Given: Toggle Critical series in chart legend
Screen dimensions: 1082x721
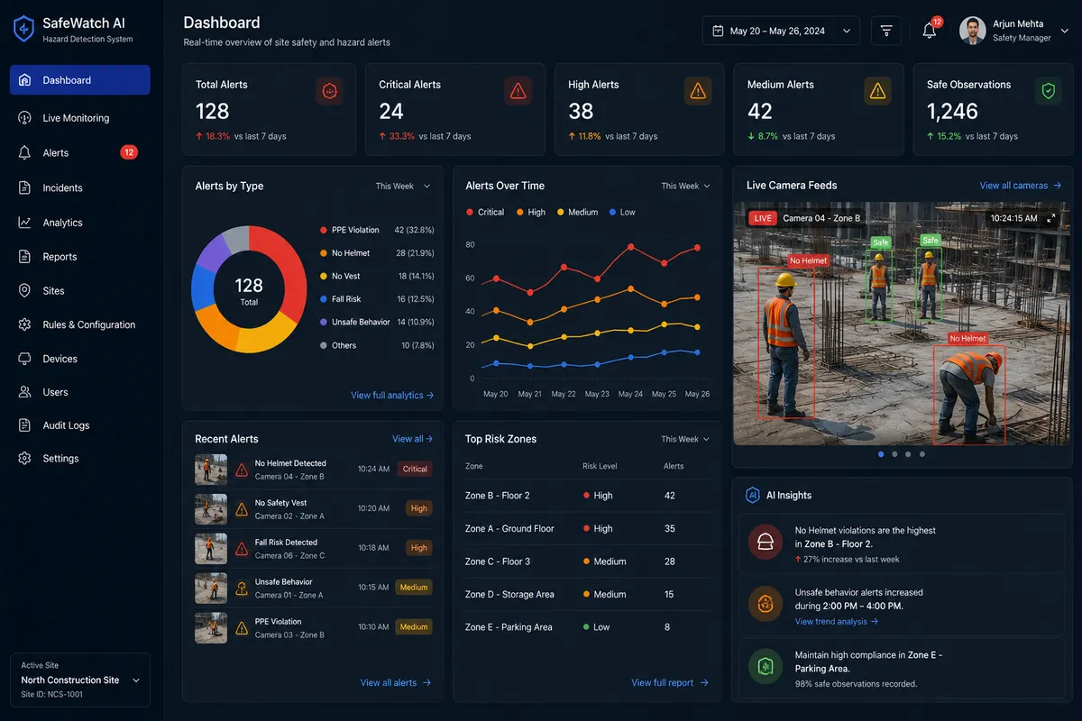Looking at the screenshot, I should click(485, 212).
